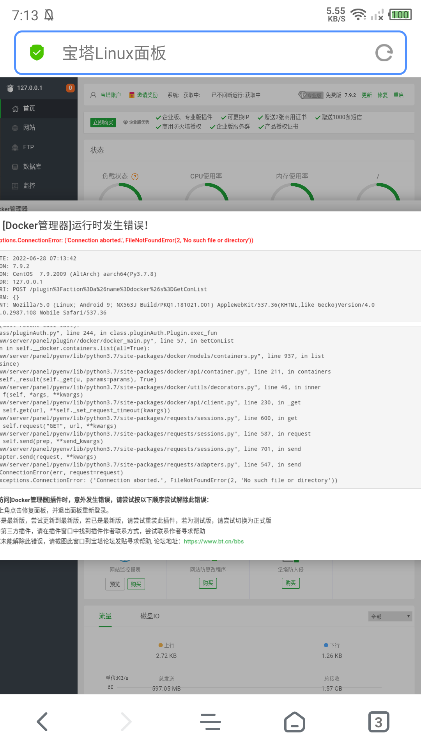Click the panel logo beside 127.0.0.1
Viewport: 421px width, 750px height.
click(10, 88)
